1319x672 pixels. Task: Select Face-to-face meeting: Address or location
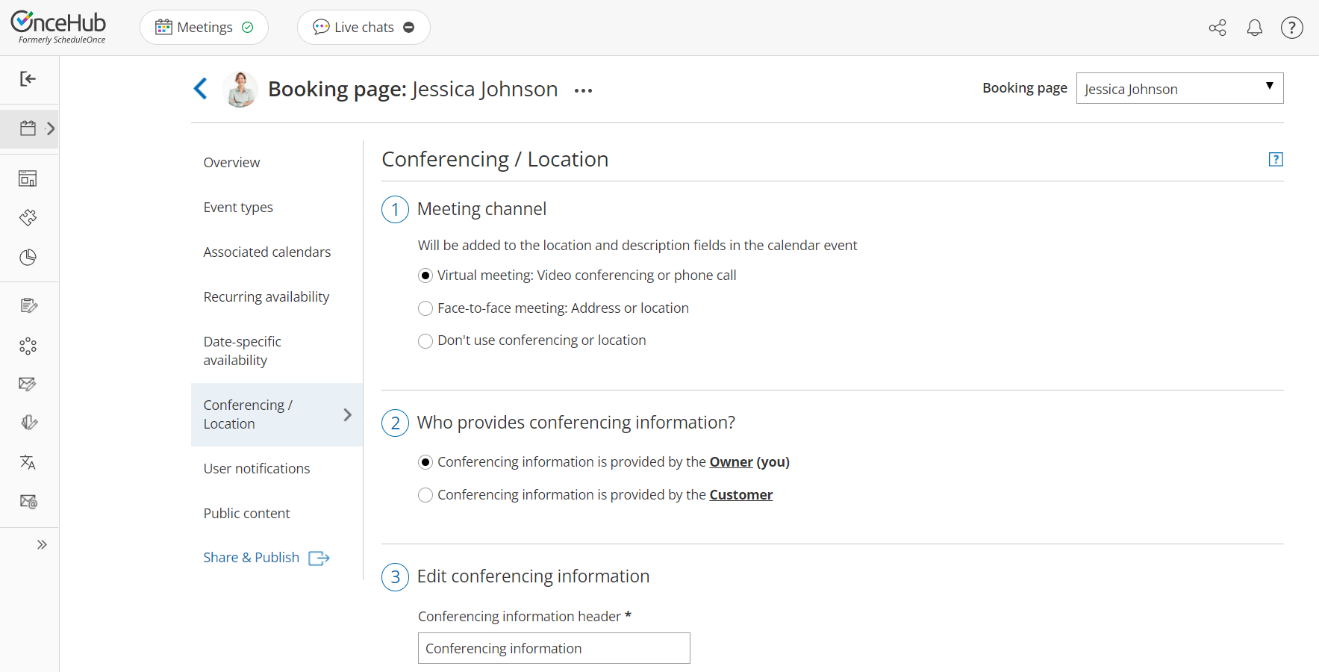[425, 308]
